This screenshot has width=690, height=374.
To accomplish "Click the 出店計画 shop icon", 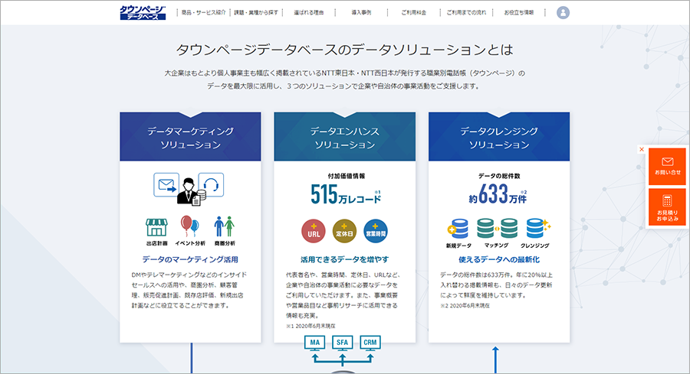I will tap(156, 227).
